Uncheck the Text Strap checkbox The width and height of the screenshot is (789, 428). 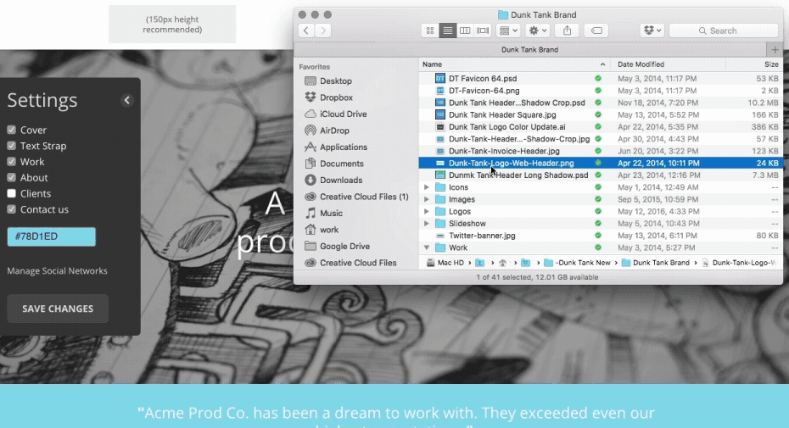[12, 146]
